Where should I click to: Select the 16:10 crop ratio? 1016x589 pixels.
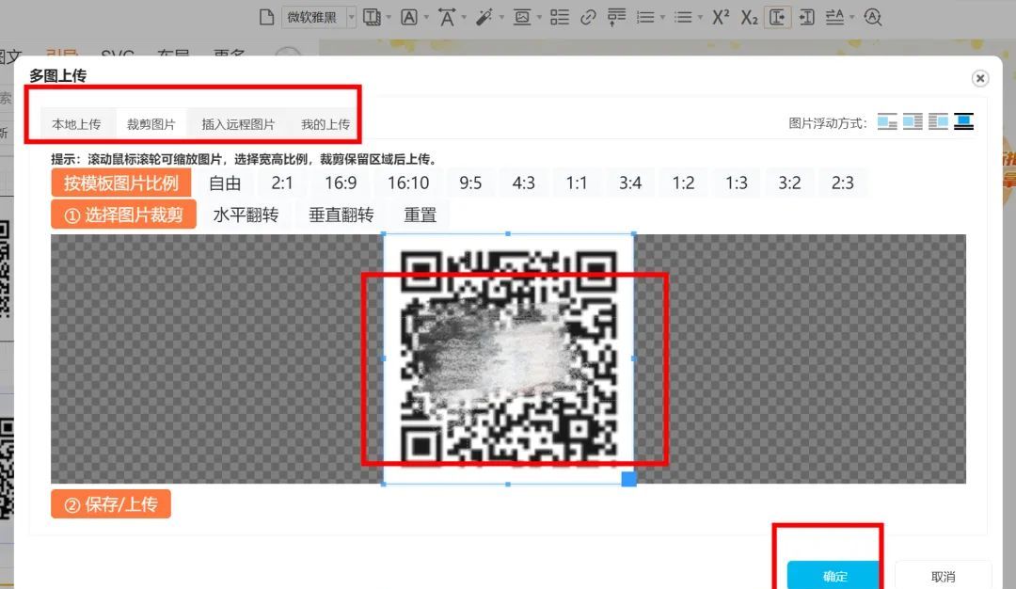coord(408,183)
